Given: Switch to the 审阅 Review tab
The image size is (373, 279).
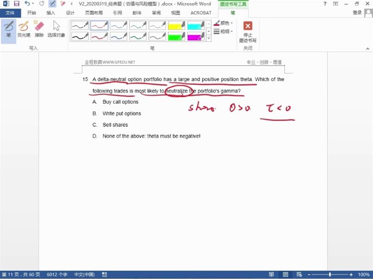Looking at the screenshot, I should (x=156, y=13).
